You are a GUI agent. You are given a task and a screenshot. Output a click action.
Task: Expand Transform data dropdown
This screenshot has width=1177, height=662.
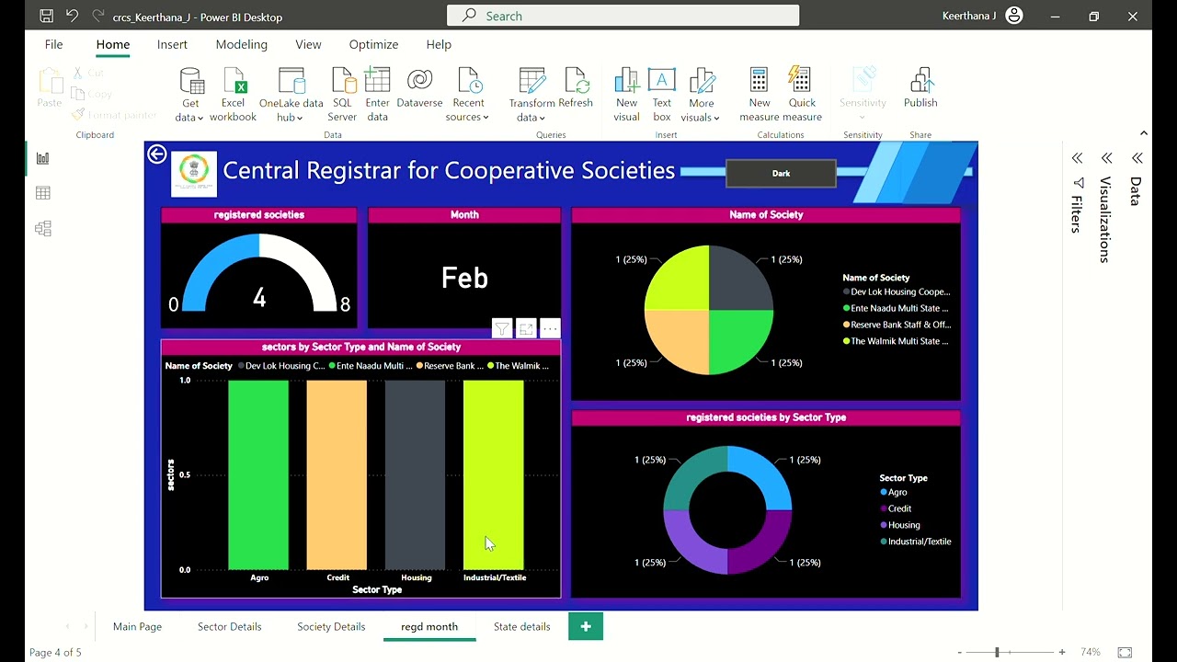[543, 118]
